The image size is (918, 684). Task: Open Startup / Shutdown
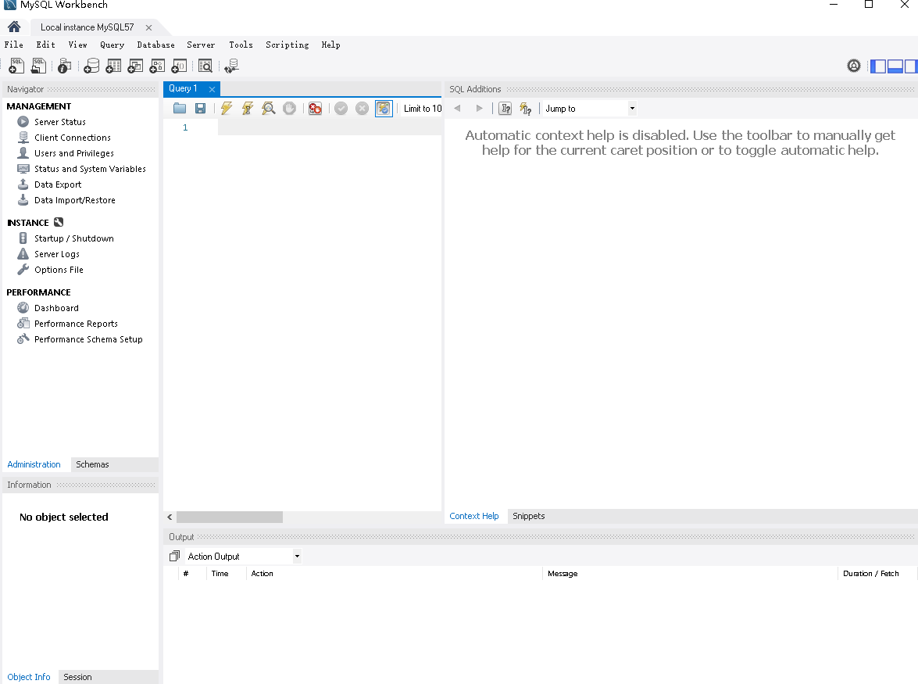[73, 238]
